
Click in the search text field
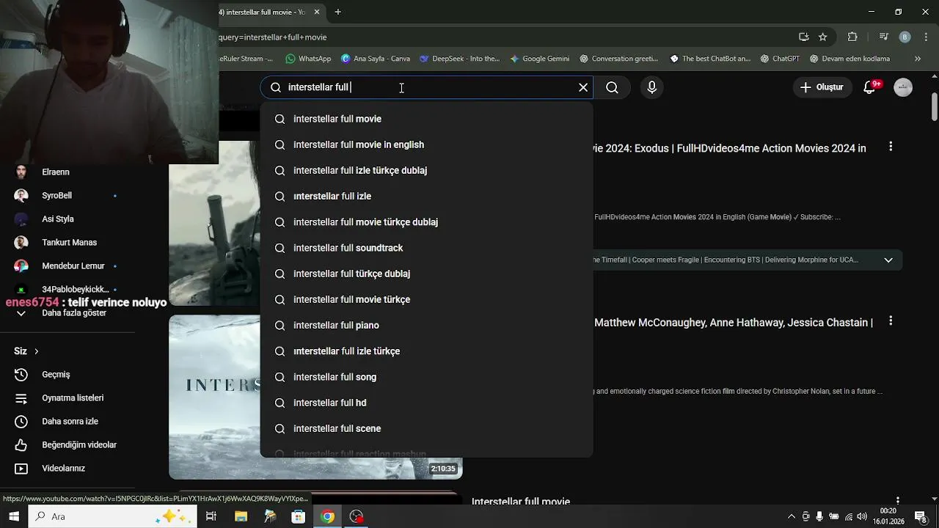click(x=425, y=87)
